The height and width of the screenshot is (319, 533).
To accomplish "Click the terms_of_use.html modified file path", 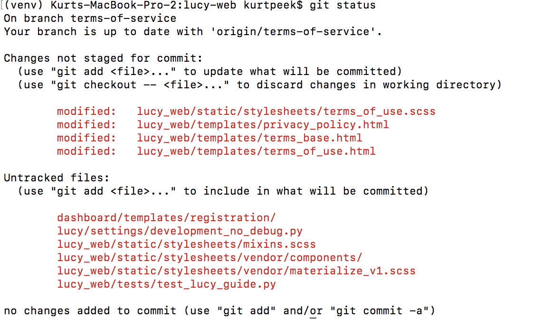I will 256,151.
